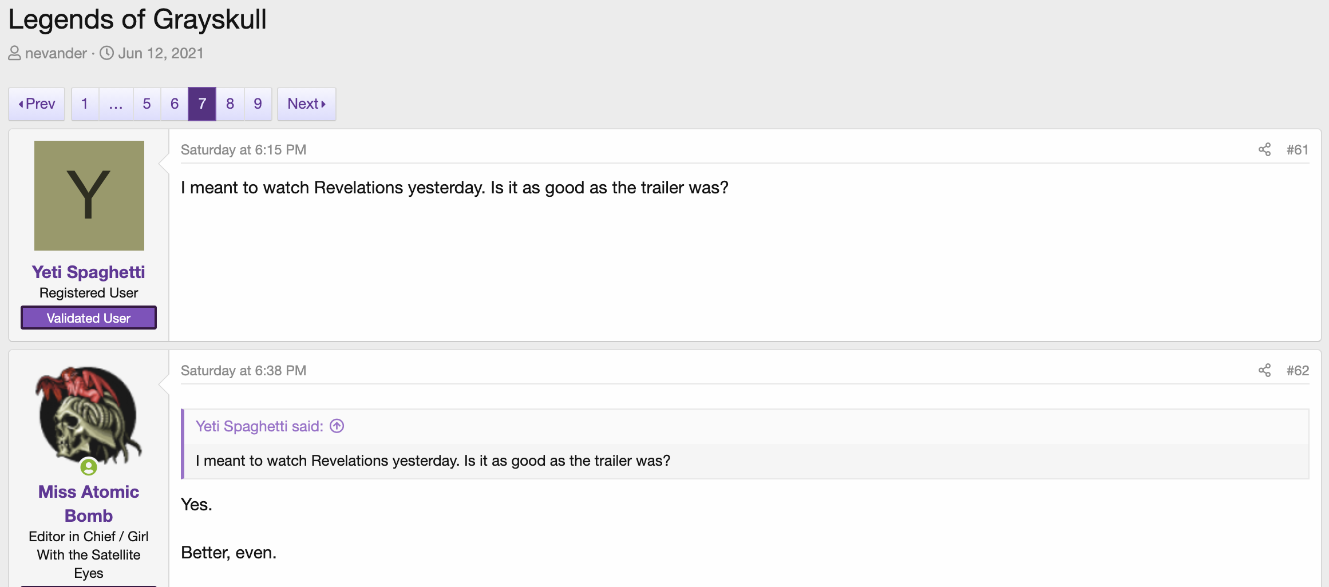Jump to page 1
This screenshot has width=1329, height=587.
(85, 104)
